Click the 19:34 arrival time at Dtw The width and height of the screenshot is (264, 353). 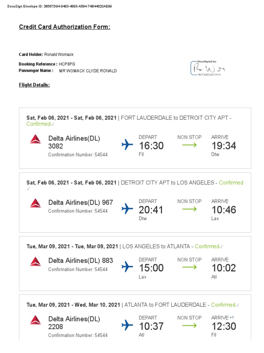click(x=223, y=146)
